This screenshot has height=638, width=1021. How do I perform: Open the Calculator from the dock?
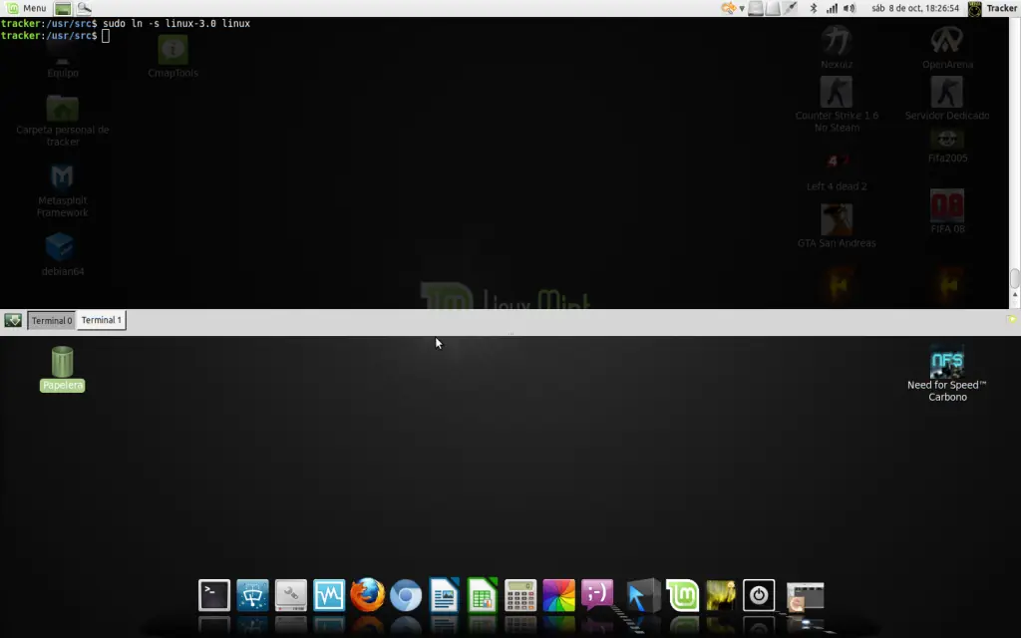tap(520, 595)
